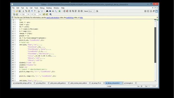
Task: Close the pl_triangle.m tab
Action: click(x=136, y=83)
